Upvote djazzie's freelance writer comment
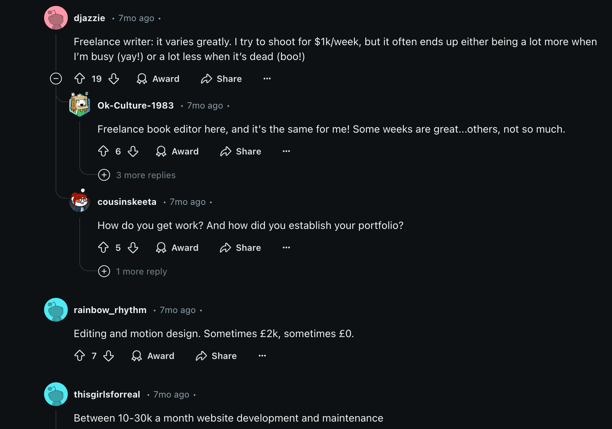612x429 pixels. tap(80, 79)
